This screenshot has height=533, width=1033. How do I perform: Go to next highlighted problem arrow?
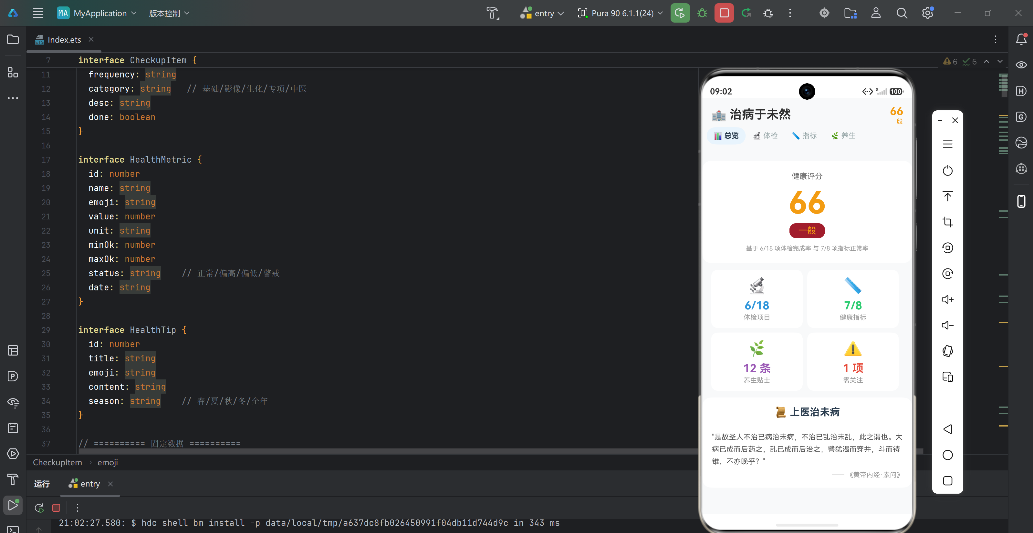pyautogui.click(x=1000, y=61)
